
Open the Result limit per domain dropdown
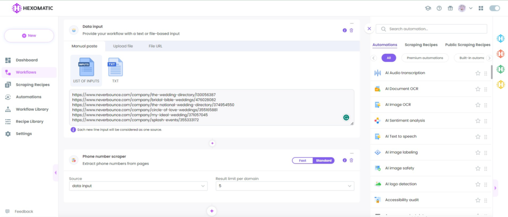285,186
